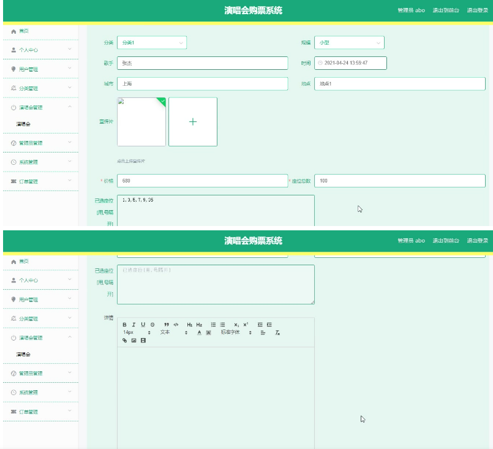Open the 文本 paragraph type dropdown
Viewport: 493px width, 449px height.
tap(173, 333)
